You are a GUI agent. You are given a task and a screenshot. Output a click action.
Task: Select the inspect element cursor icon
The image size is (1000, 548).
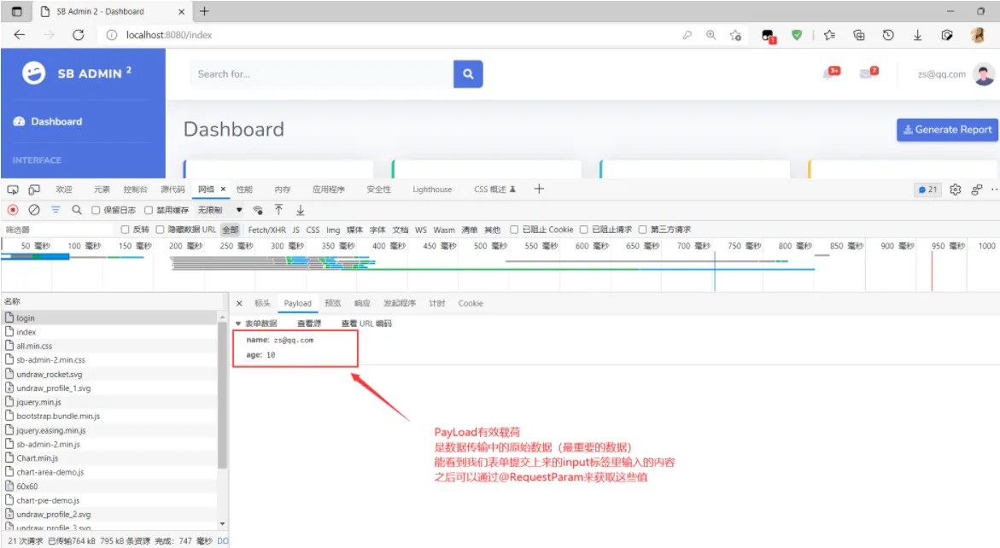click(x=13, y=189)
